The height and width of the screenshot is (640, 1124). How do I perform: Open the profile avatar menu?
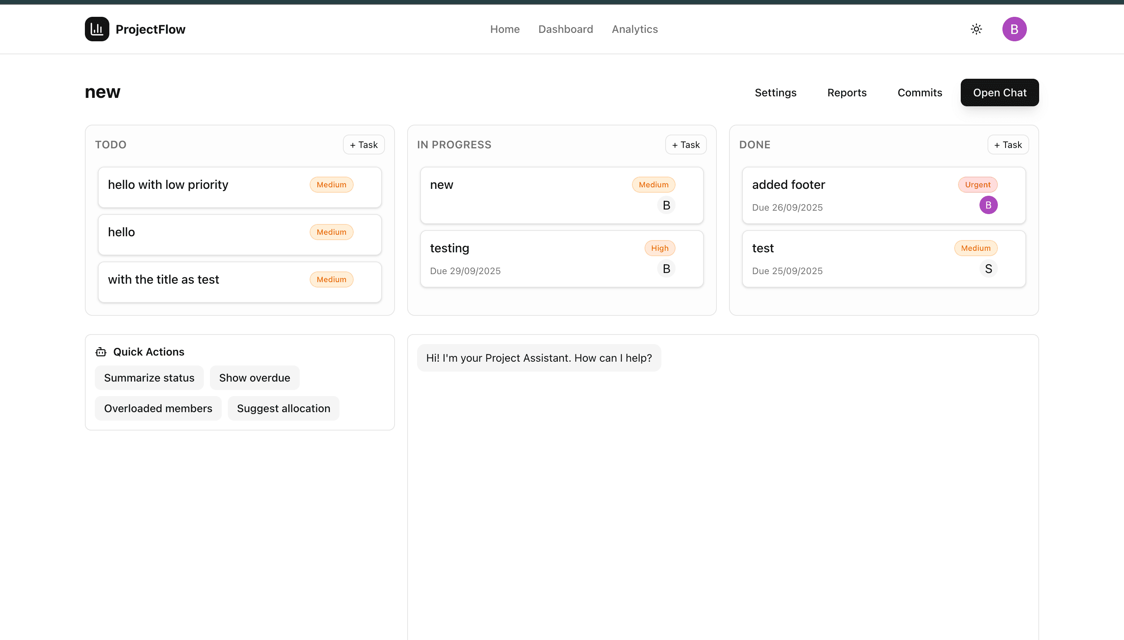point(1014,29)
